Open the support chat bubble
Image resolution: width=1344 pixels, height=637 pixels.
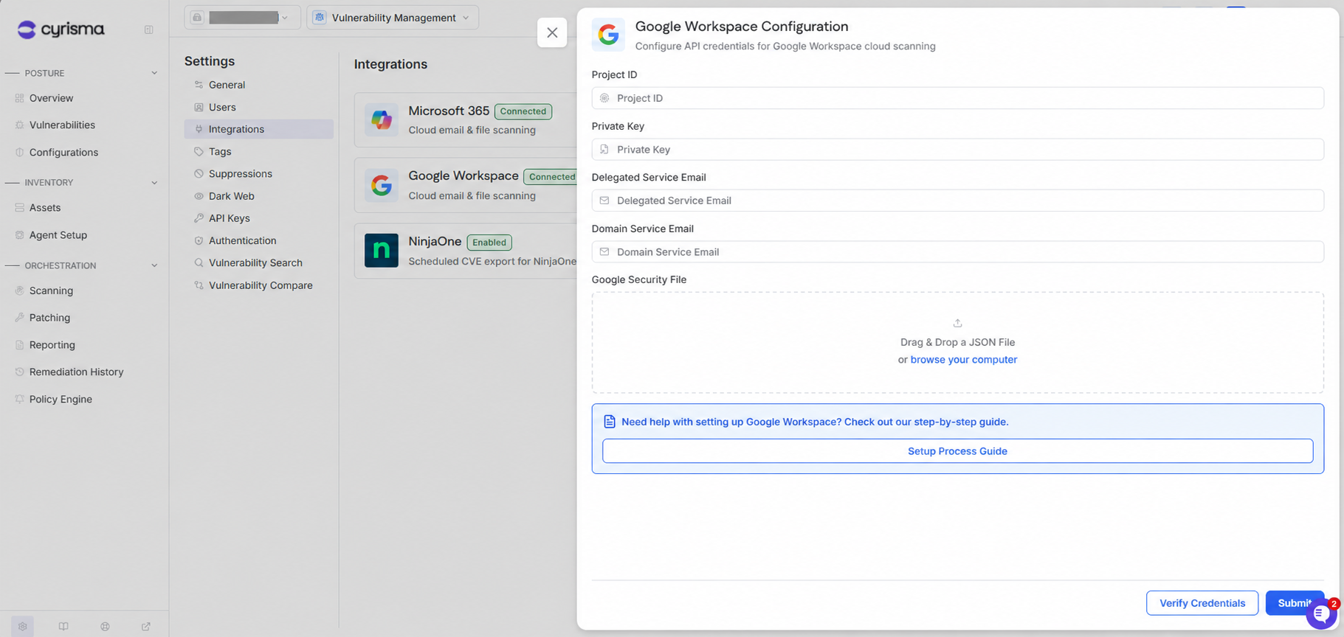point(1321,614)
